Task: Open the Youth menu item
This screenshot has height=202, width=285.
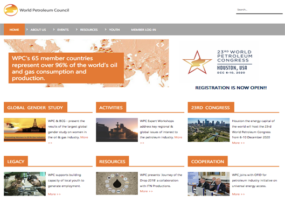Action: pyautogui.click(x=114, y=30)
